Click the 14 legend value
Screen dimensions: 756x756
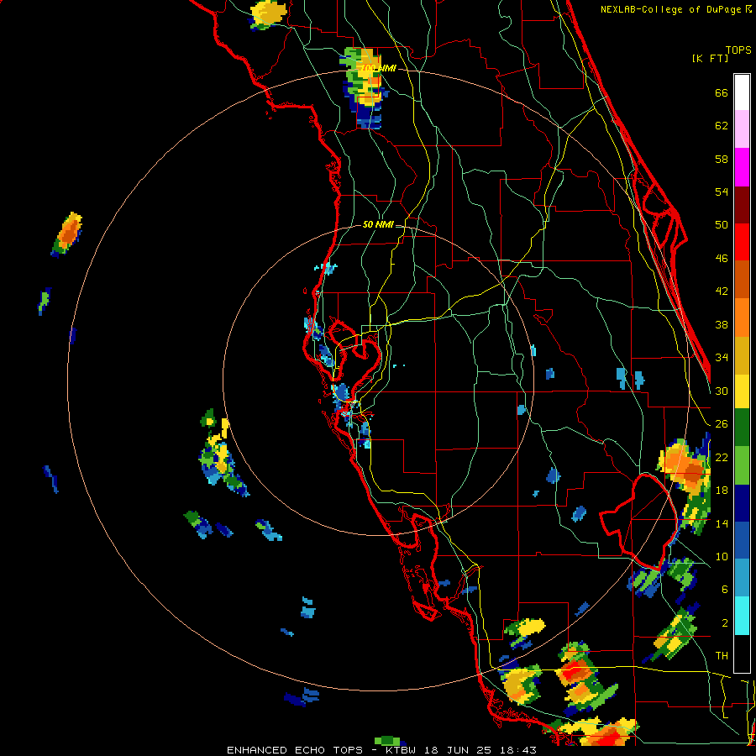click(722, 523)
